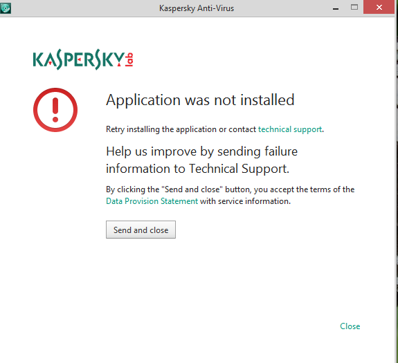Click 'you accept the terms of the' text
Image resolution: width=398 pixels, height=363 pixels.
304,189
